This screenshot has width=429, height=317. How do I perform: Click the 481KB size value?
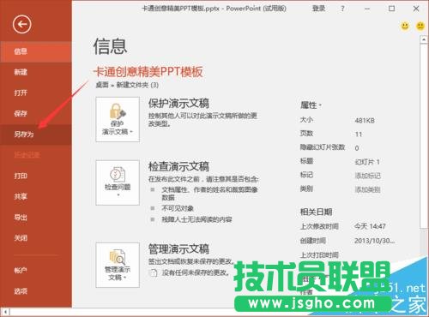click(365, 121)
